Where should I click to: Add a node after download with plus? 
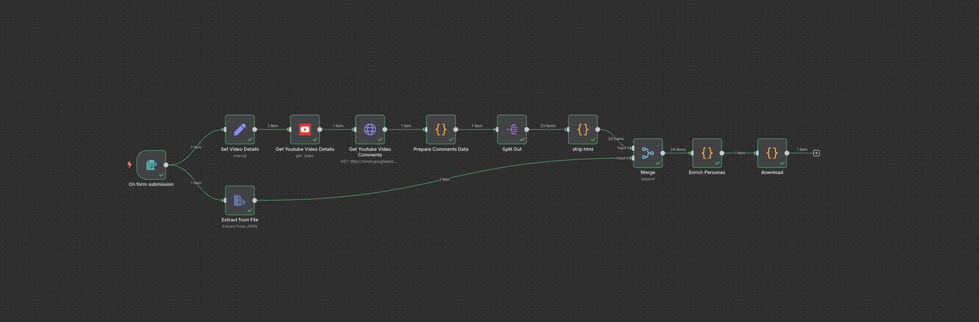tap(816, 153)
